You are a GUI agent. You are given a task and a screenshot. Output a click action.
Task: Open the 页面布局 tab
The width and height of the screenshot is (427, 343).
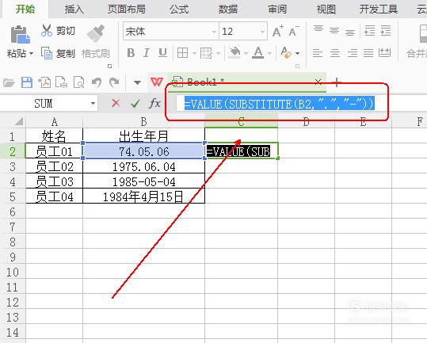coord(127,9)
